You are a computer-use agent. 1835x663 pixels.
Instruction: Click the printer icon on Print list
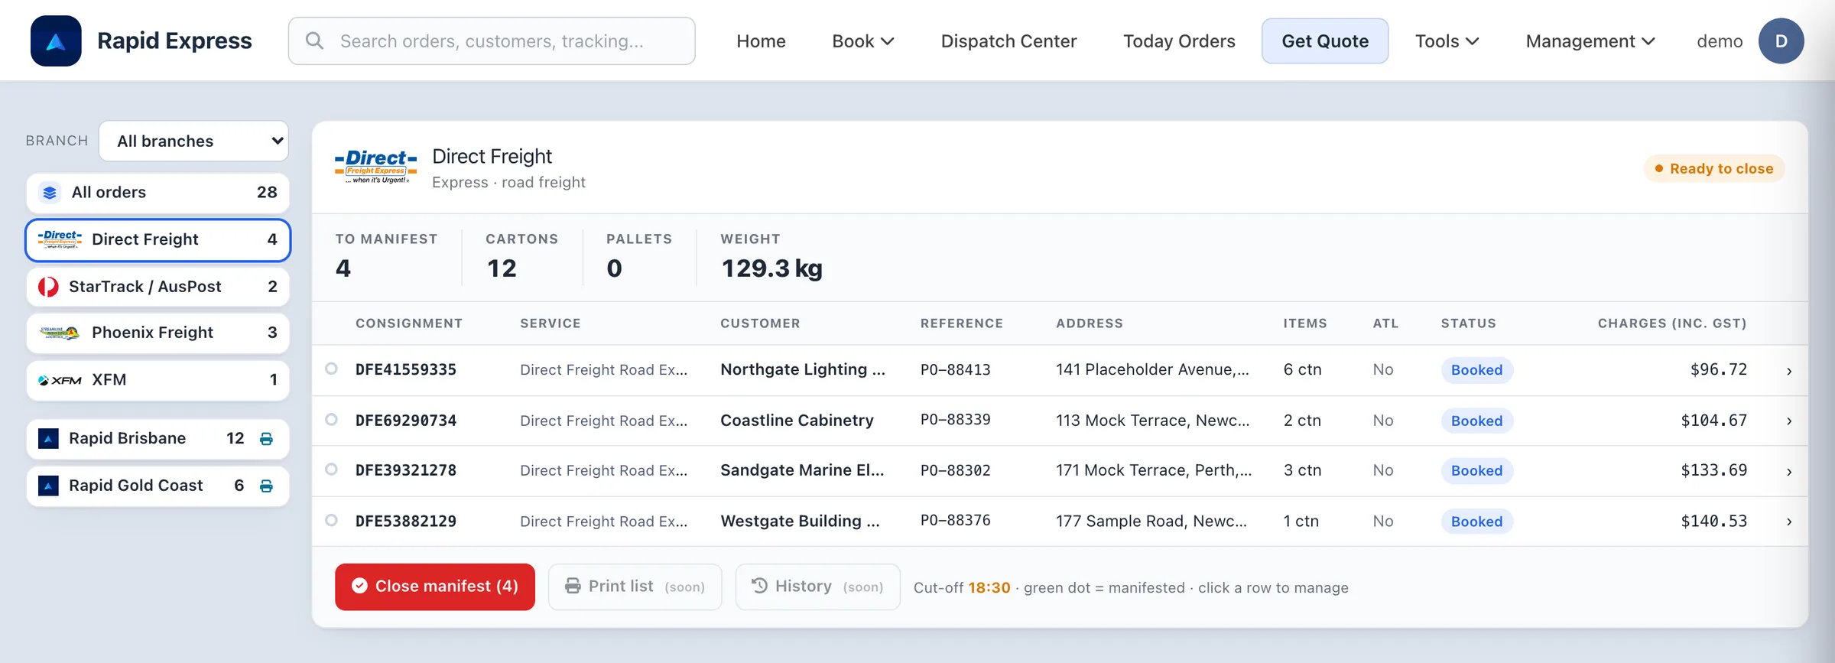pyautogui.click(x=573, y=586)
